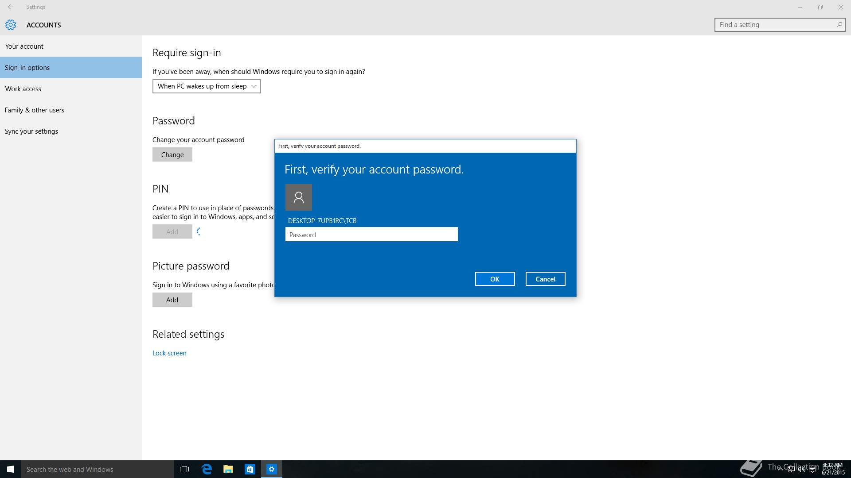Open the Windows Start menu
The height and width of the screenshot is (478, 851).
(11, 469)
